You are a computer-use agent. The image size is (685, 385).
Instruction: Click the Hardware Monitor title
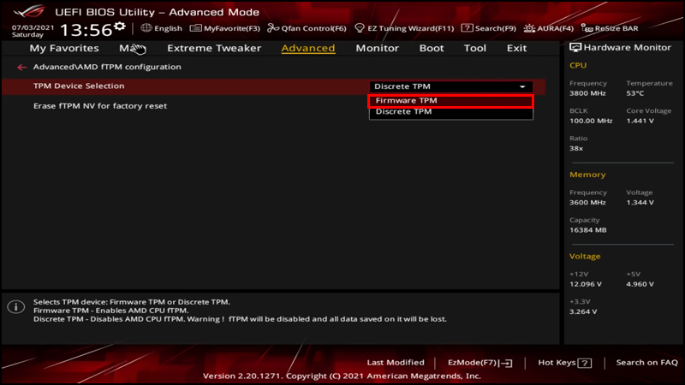(x=627, y=48)
